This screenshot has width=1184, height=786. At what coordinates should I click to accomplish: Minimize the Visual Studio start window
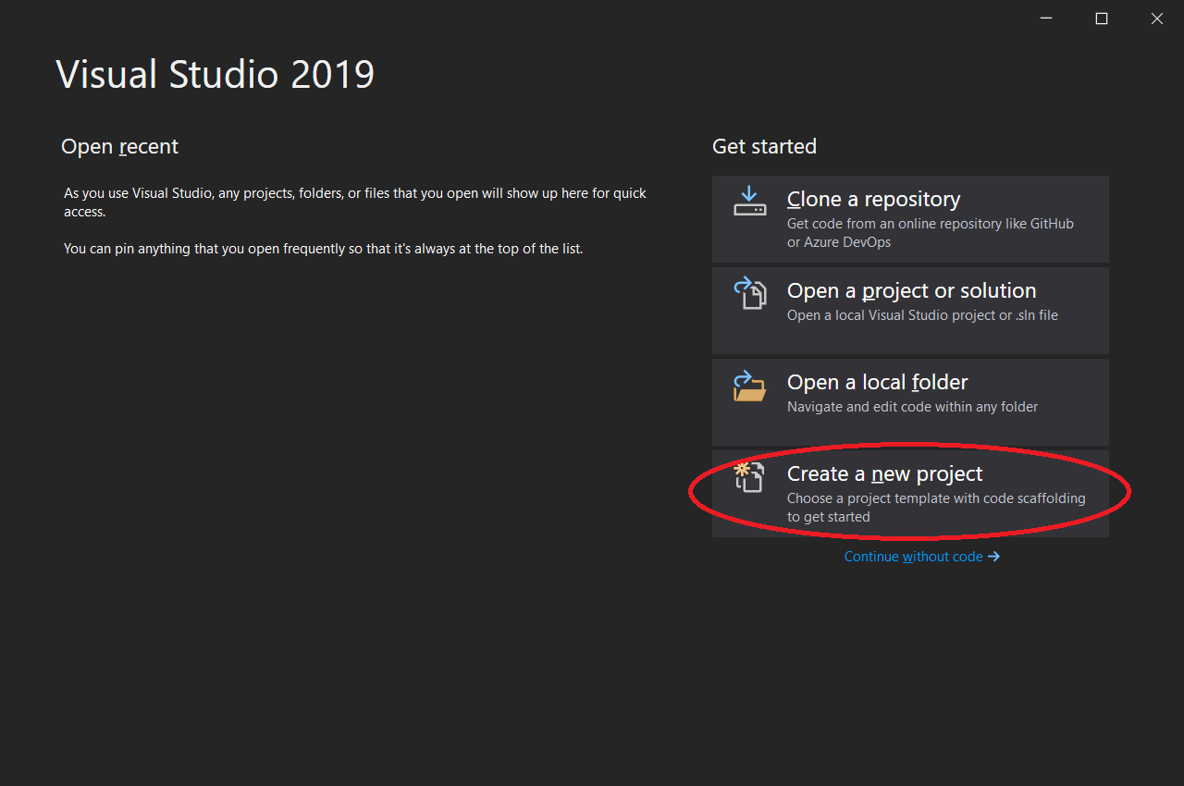coord(1045,18)
